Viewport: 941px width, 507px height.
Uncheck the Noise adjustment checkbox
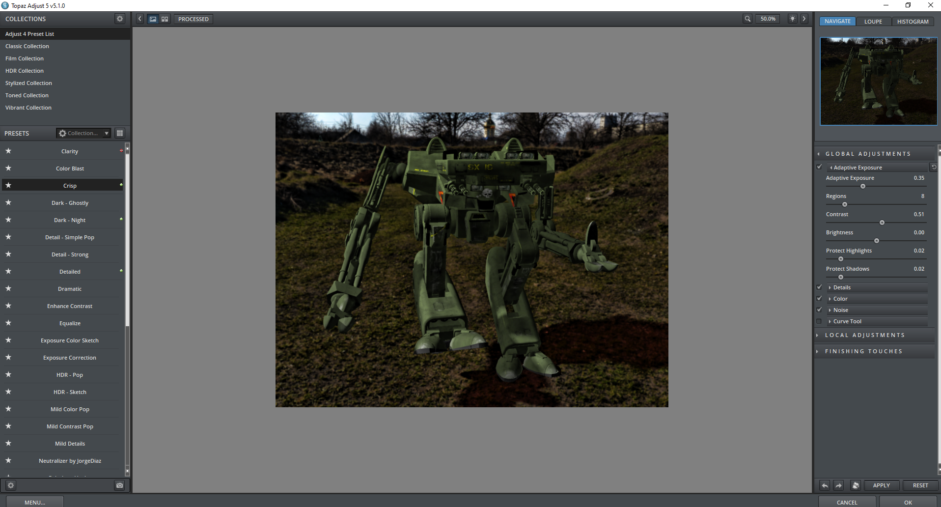pos(819,310)
